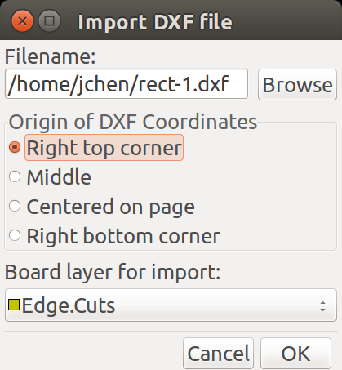
Task: Open the Edge.Cuts board layer dropdown
Action: (x=171, y=305)
